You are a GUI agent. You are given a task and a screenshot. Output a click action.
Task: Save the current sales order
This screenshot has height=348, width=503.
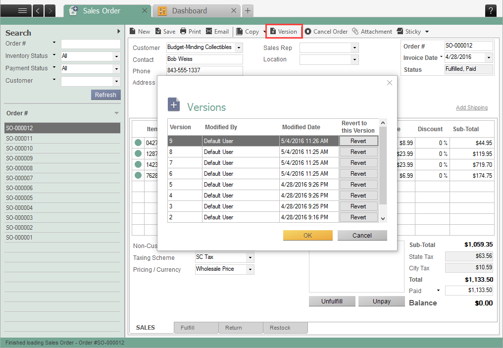click(x=165, y=31)
